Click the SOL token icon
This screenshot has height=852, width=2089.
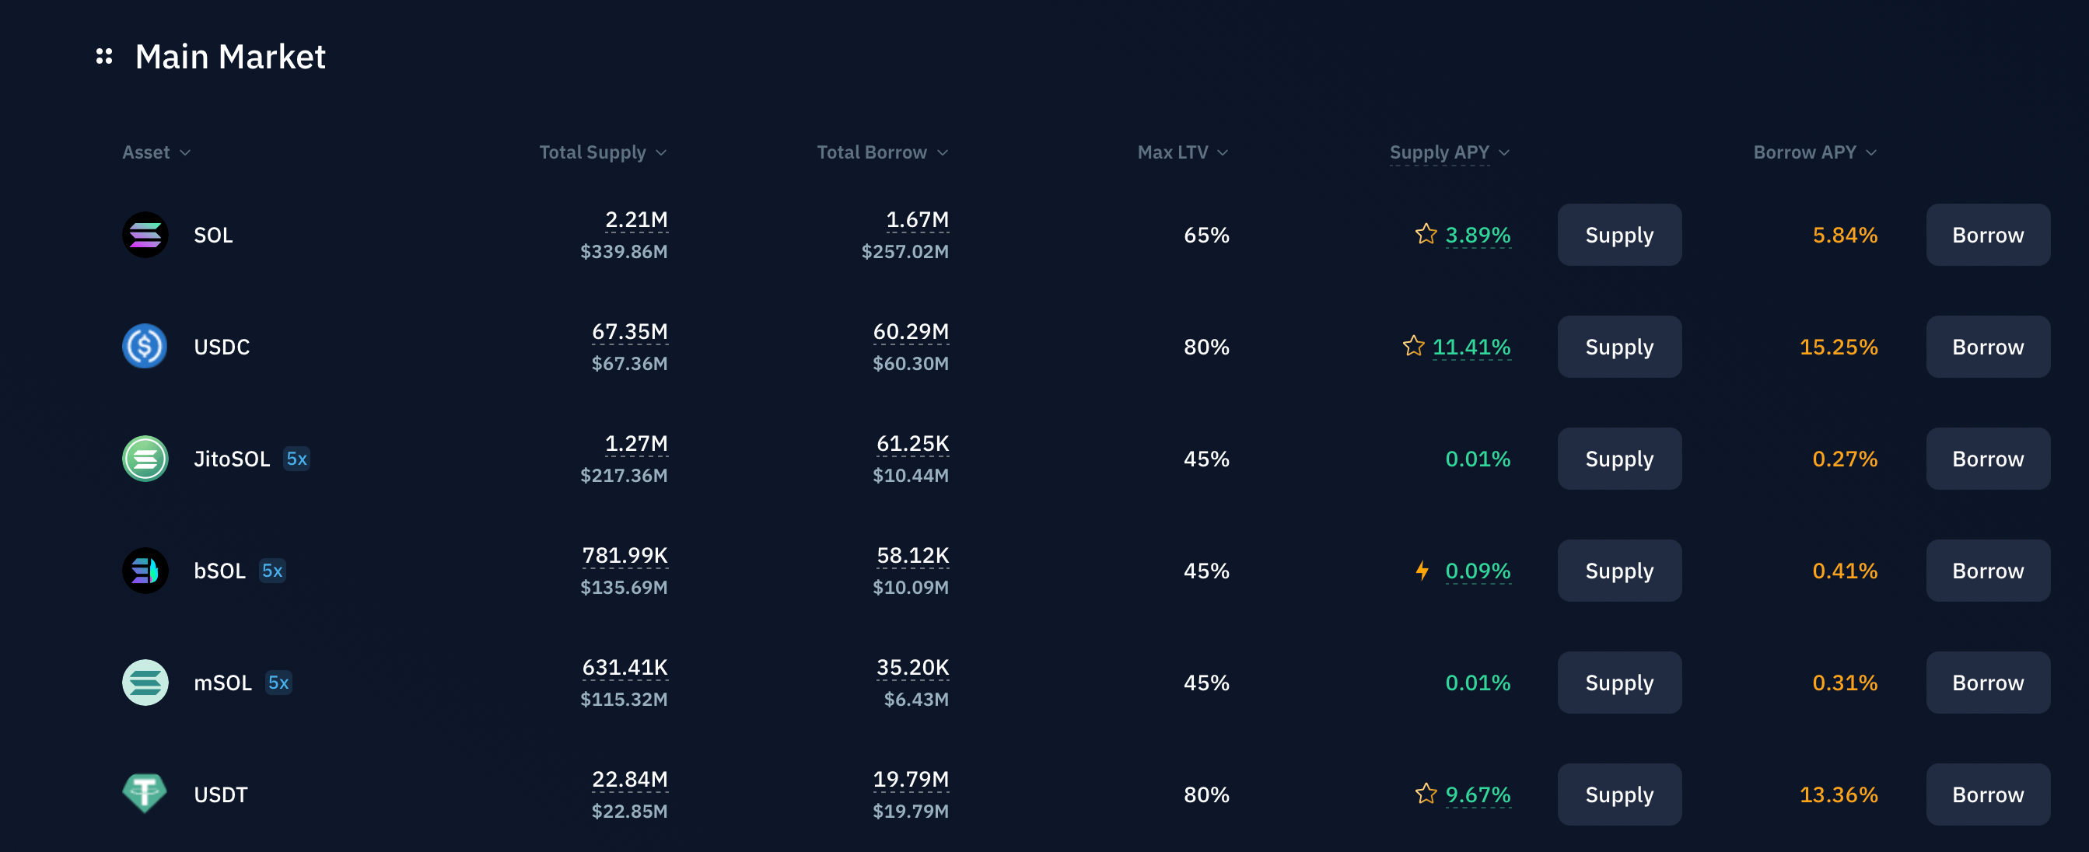click(145, 235)
